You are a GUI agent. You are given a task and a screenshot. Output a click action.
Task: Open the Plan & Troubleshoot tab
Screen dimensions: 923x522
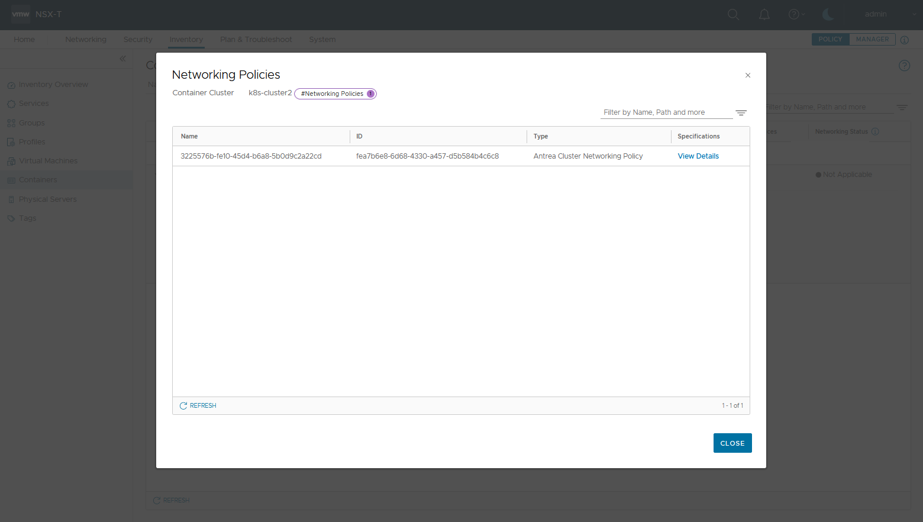click(x=256, y=40)
